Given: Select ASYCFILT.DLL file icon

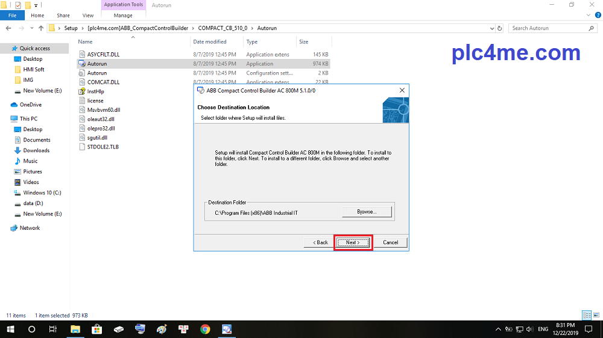Looking at the screenshot, I should pos(82,55).
